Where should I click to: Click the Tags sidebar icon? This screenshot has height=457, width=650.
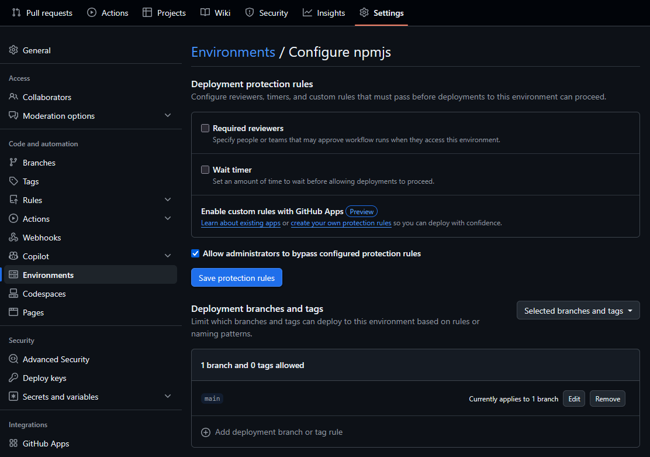(x=13, y=181)
